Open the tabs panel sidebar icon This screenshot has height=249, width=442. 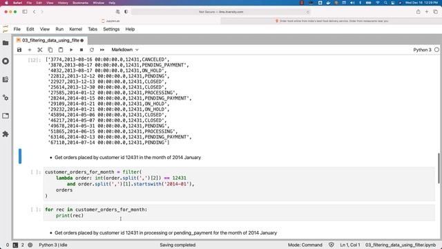(6, 116)
